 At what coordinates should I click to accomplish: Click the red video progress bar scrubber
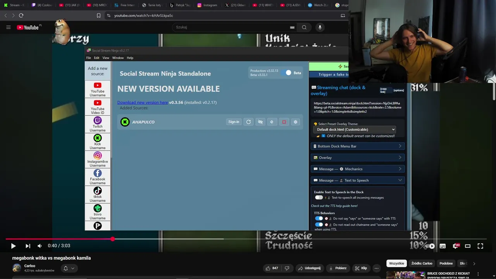[112, 239]
